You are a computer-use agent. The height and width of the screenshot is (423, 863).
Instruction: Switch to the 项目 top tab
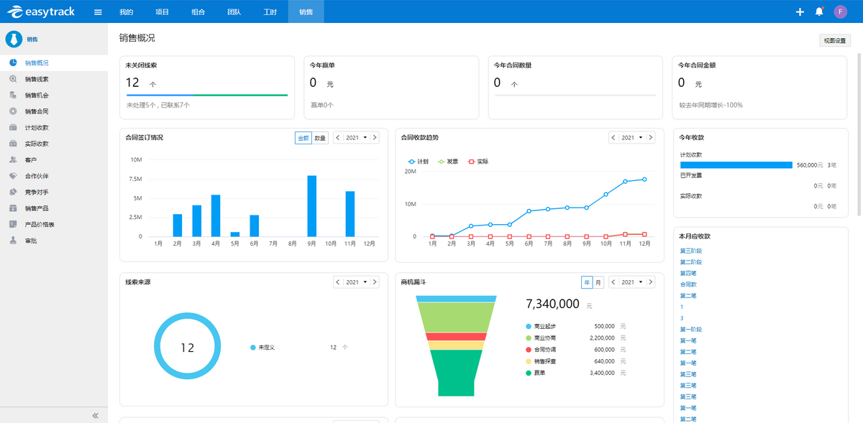pyautogui.click(x=162, y=12)
